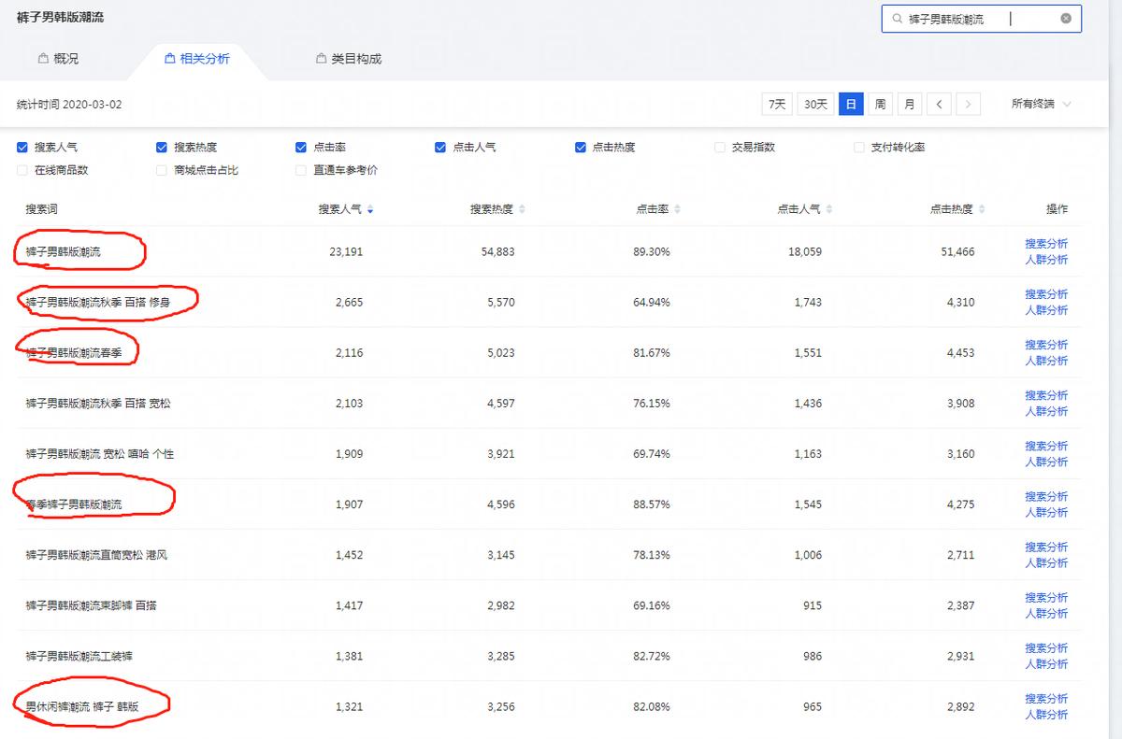Viewport: 1122px width, 739px height.
Task: Open 搜索分析 for keyword 裤子男韩版潮流
Action: point(1047,243)
